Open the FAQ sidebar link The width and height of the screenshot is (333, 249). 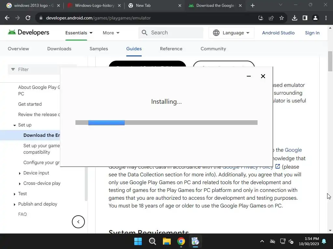22,214
